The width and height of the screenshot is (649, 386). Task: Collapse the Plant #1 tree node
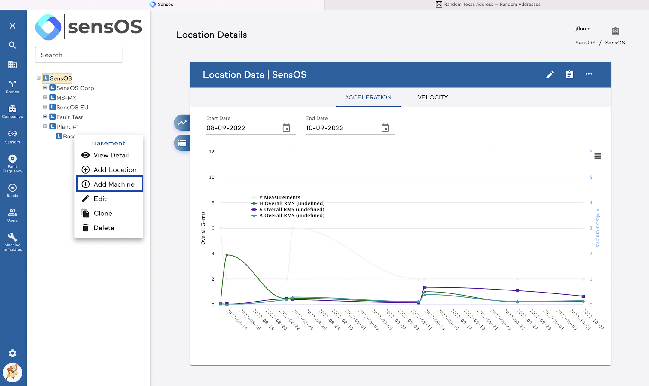pos(45,126)
